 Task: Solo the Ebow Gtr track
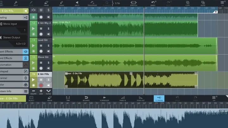click(48, 63)
